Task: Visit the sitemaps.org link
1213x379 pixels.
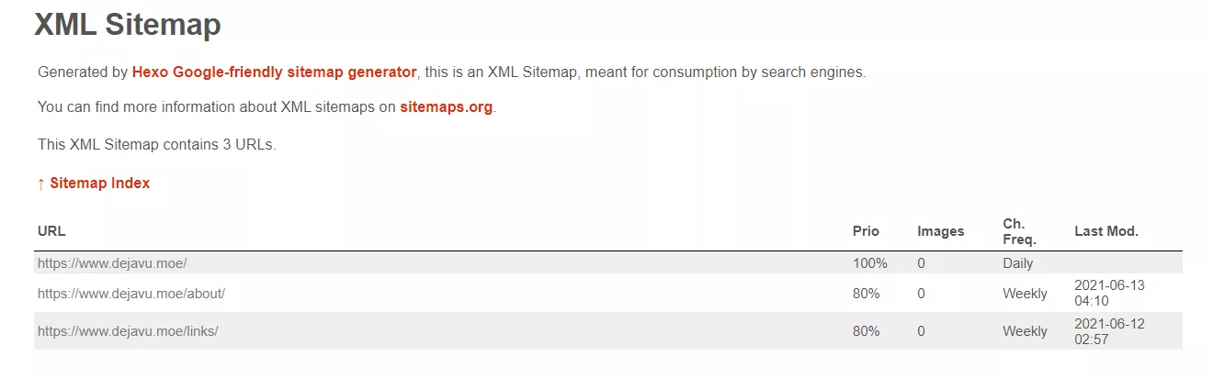Action: (x=447, y=107)
